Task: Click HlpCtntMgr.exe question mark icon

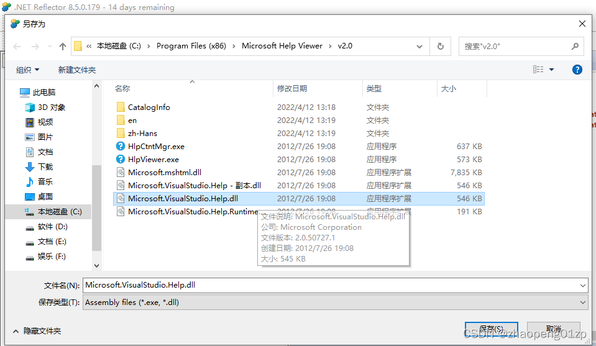Action: [121, 146]
